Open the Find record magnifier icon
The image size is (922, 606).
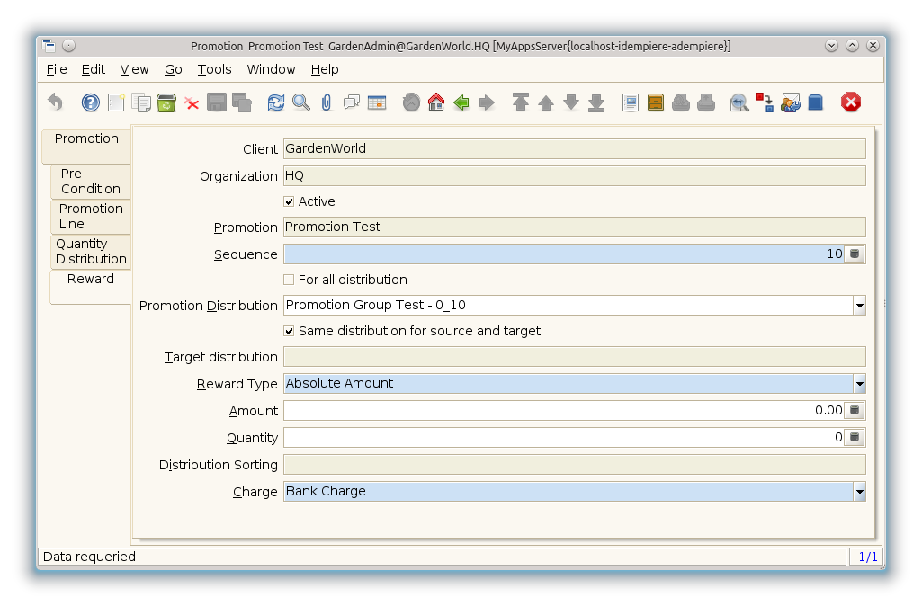[301, 102]
